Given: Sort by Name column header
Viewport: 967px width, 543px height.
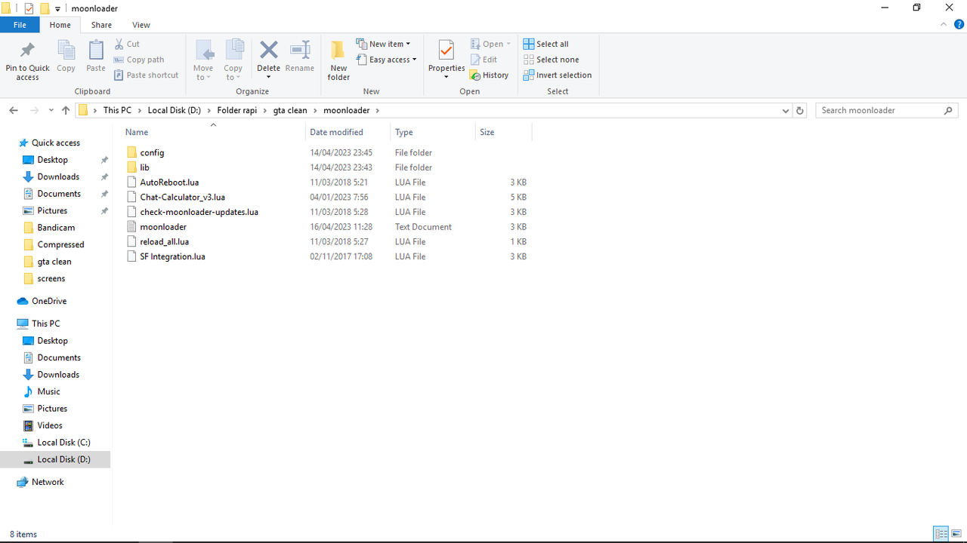Looking at the screenshot, I should coord(137,132).
